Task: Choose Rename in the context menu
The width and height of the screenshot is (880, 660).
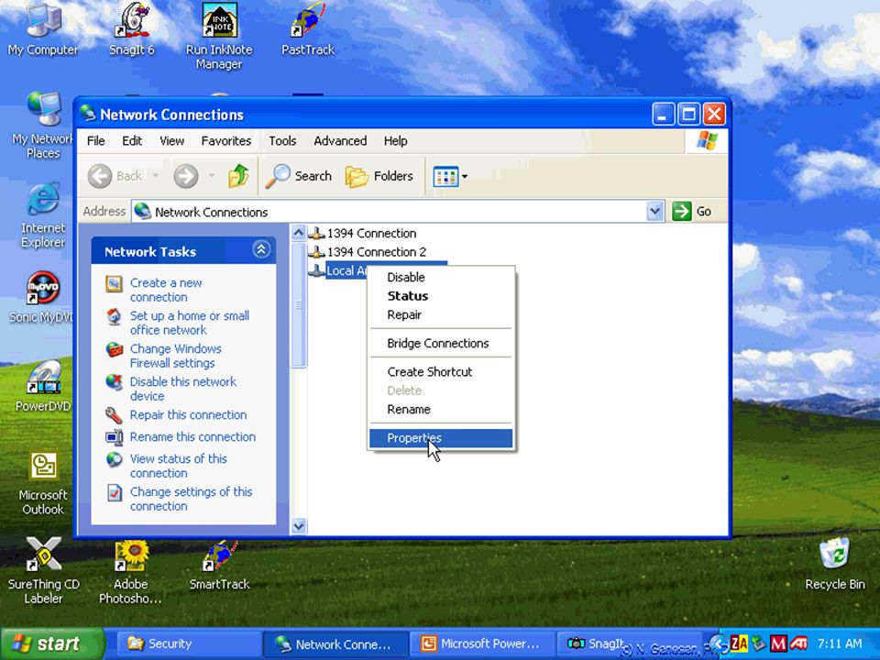Action: pos(441,410)
